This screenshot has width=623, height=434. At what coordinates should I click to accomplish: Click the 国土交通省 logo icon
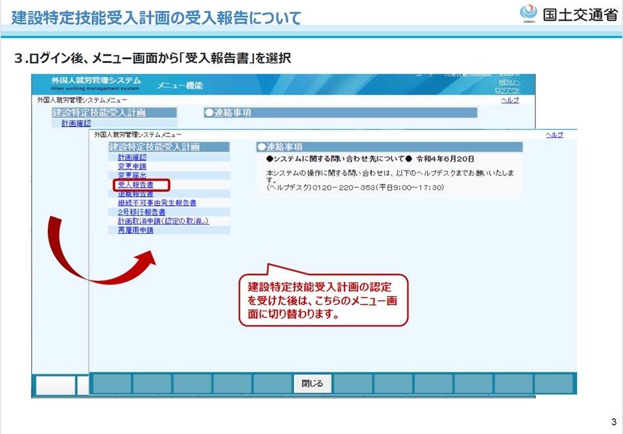529,14
